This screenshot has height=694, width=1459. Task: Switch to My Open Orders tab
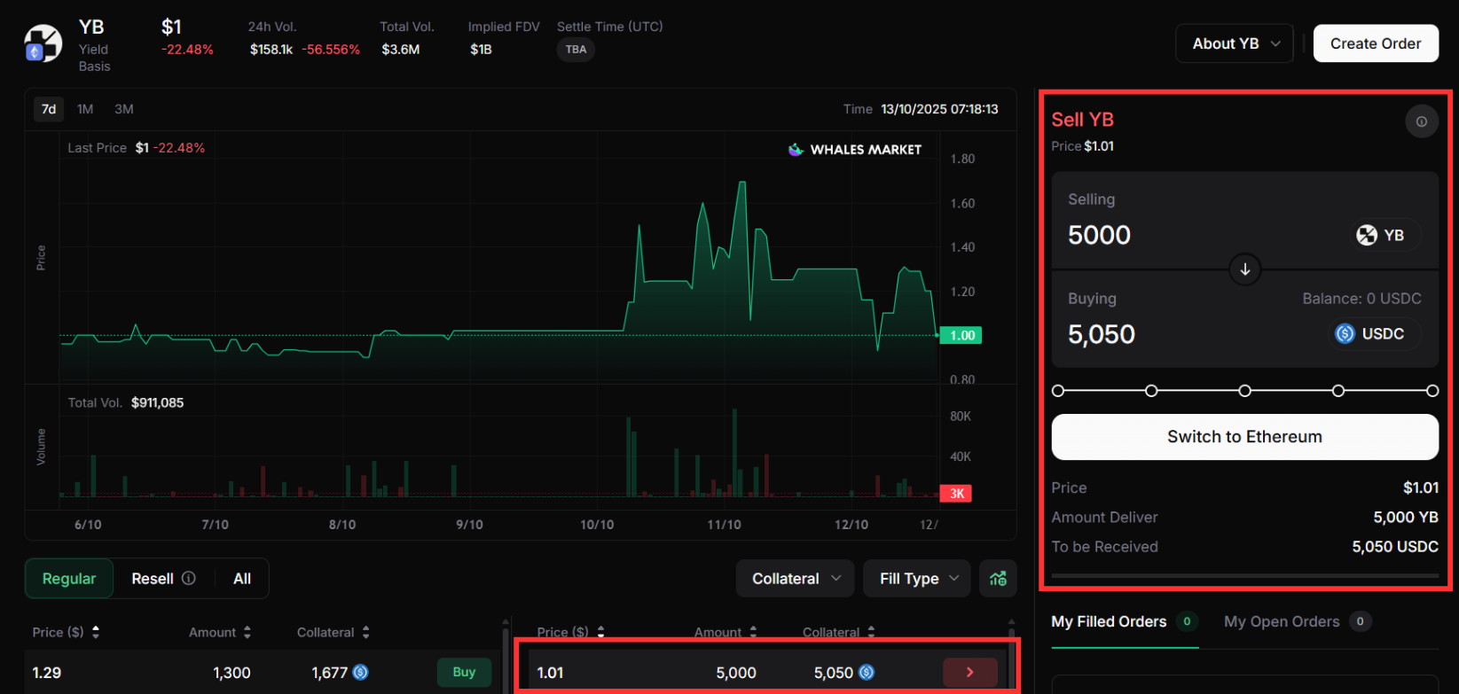tap(1281, 621)
